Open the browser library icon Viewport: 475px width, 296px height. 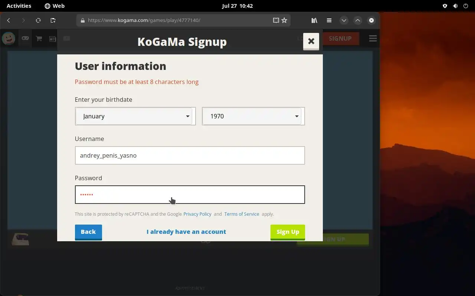[x=314, y=20]
